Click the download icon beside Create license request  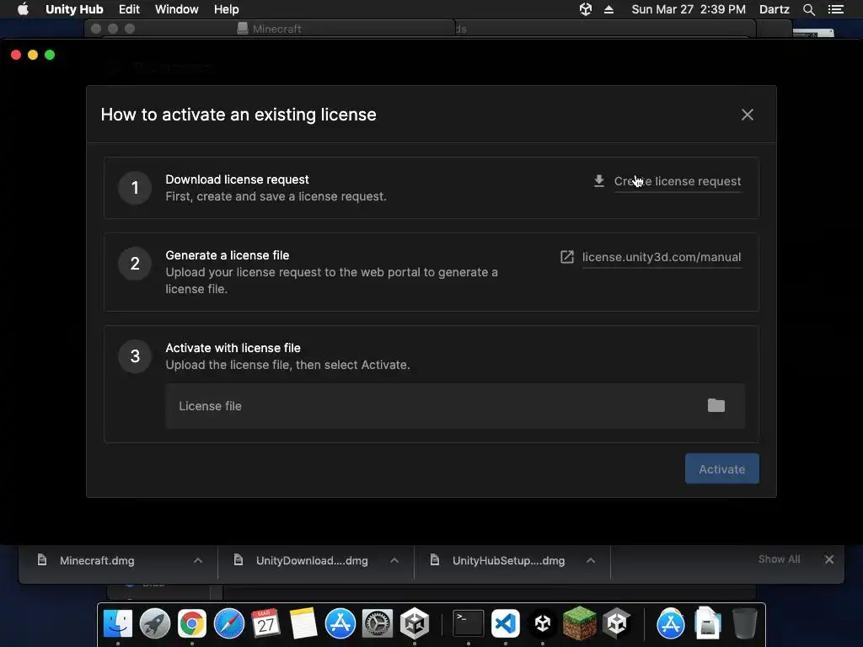coord(599,181)
